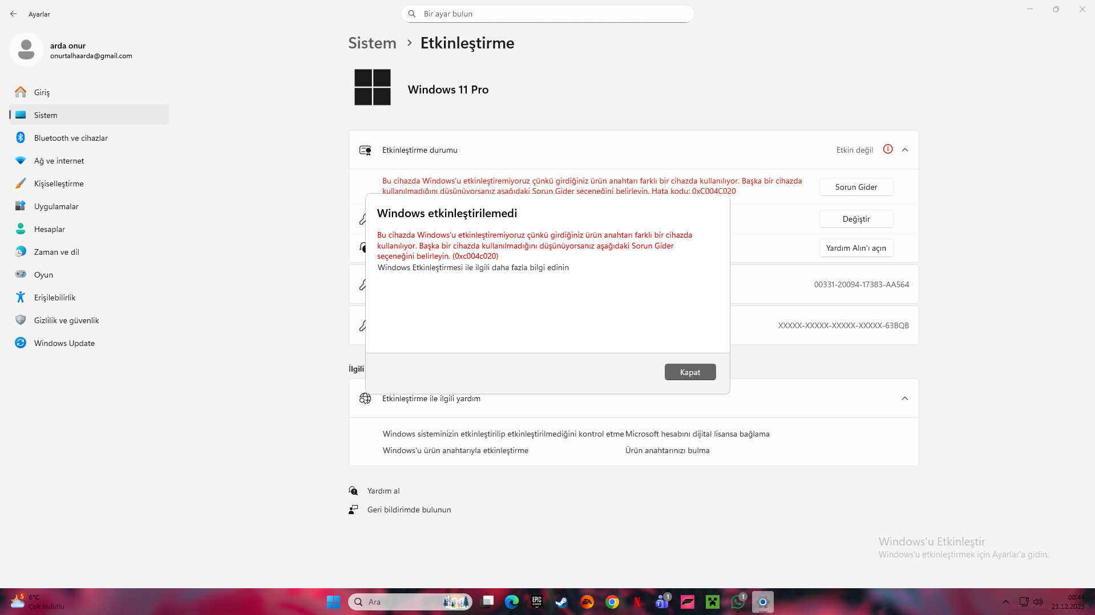Focus the 'Bir ayar bulun' search field
Viewport: 1095px width, 615px height.
(x=548, y=14)
